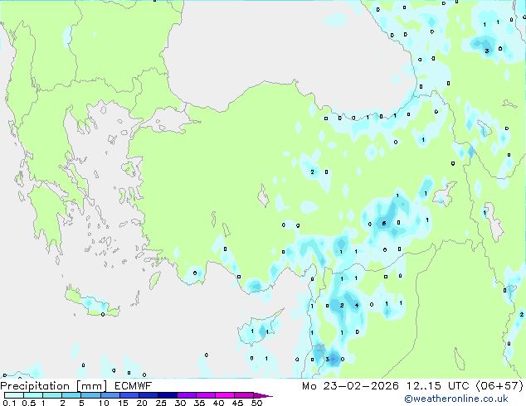Click the Lake Van shape in eastern Turkey

tap(445, 194)
